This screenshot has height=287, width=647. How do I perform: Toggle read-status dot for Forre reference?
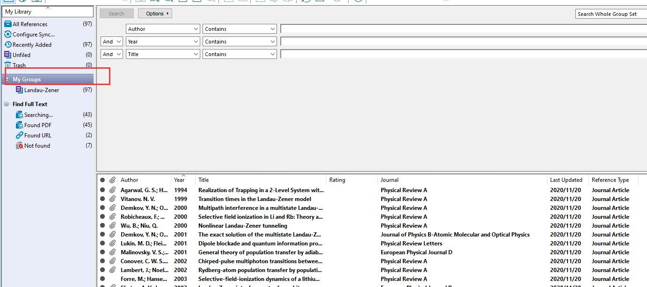102,279
